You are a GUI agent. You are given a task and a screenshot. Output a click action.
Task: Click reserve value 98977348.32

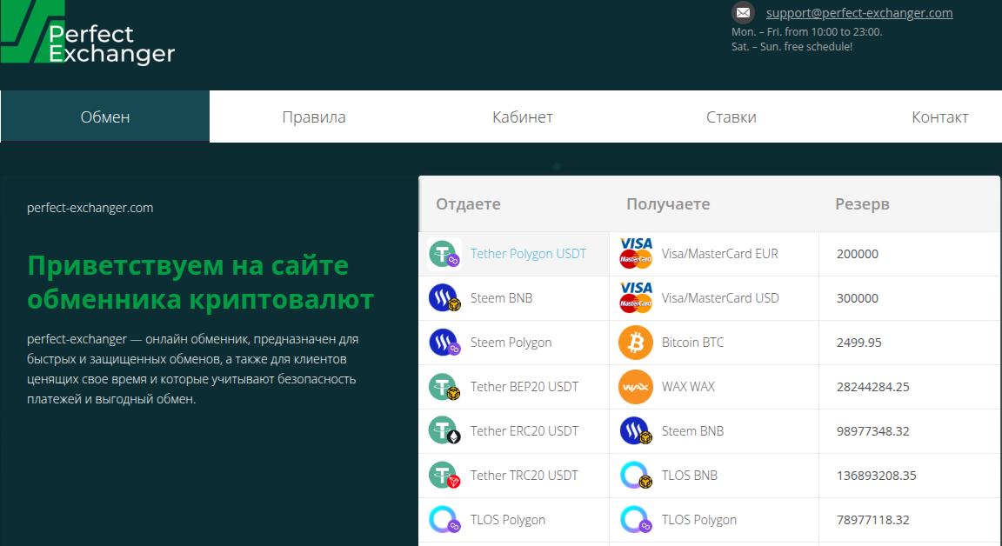pyautogui.click(x=873, y=431)
